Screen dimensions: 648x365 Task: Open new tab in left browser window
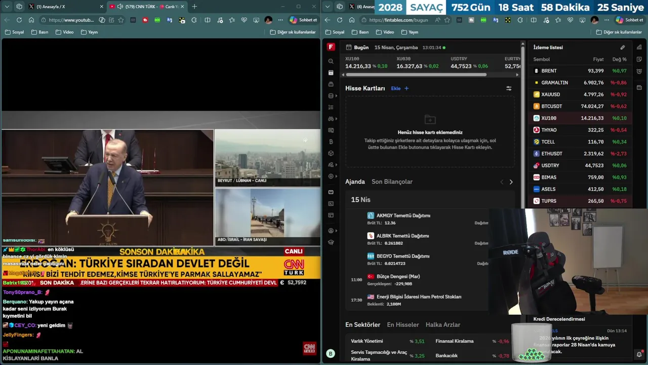point(194,7)
